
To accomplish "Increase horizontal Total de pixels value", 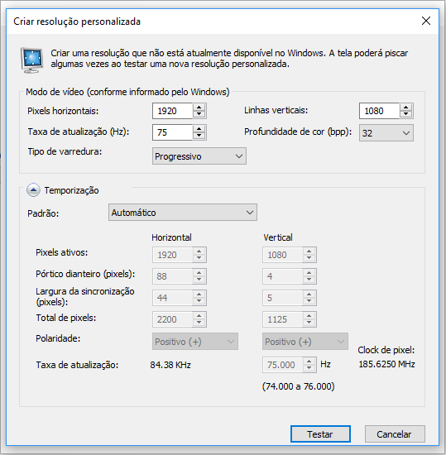I will click(199, 316).
